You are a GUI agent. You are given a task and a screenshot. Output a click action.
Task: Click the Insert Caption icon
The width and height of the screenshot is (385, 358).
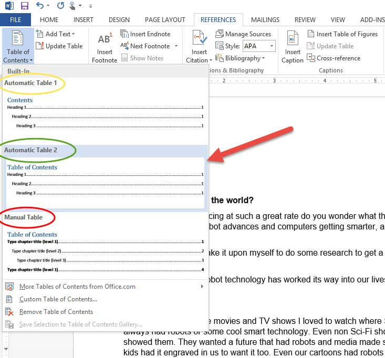[293, 38]
